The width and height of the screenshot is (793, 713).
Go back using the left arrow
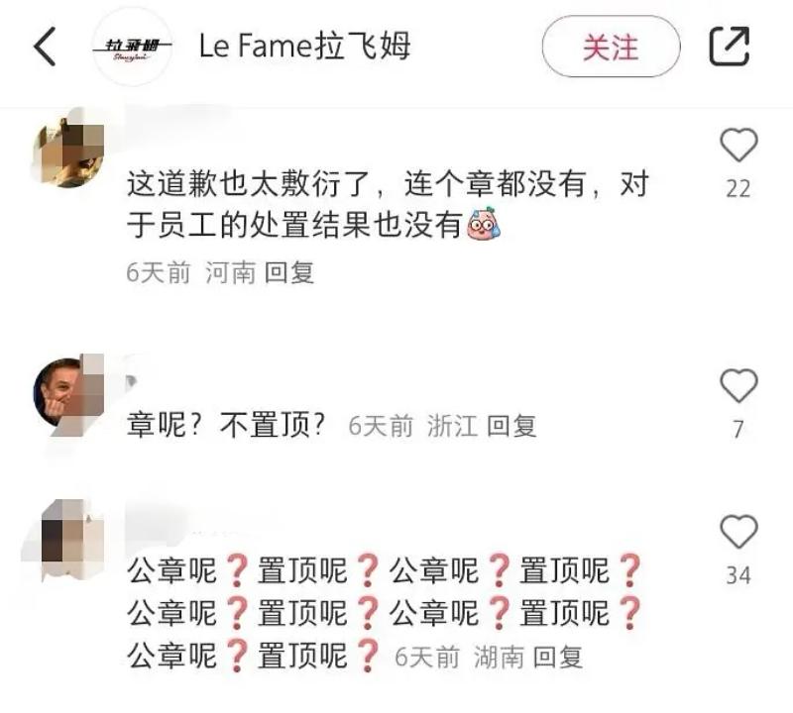pos(45,47)
